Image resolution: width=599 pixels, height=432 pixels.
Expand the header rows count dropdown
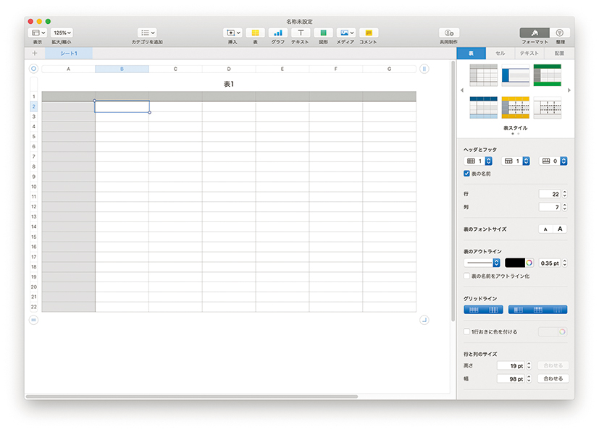tap(487, 161)
